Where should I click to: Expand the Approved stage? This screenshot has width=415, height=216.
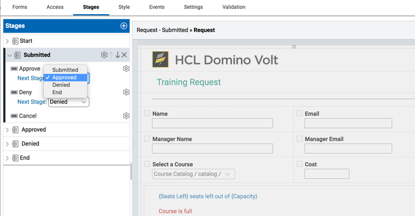(7, 129)
